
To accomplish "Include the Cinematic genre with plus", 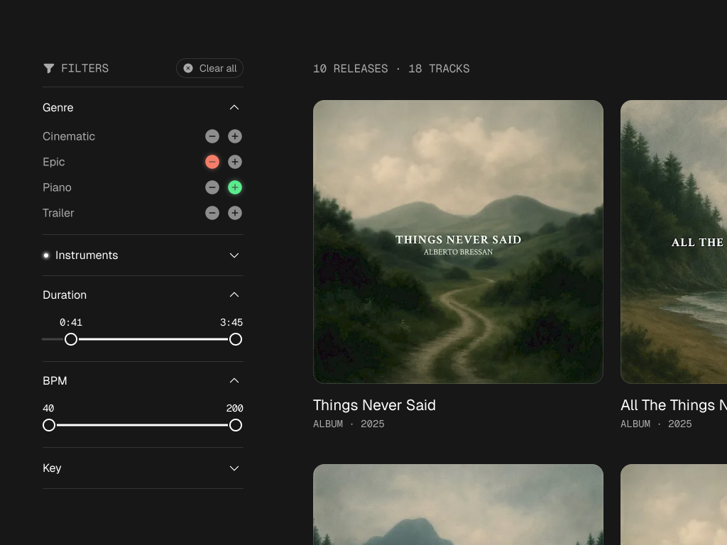I will point(235,136).
